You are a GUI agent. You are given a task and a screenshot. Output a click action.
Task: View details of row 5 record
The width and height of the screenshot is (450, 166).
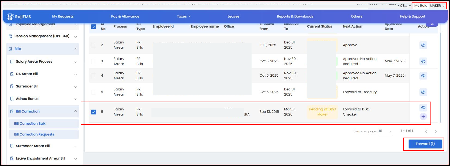[423, 92]
